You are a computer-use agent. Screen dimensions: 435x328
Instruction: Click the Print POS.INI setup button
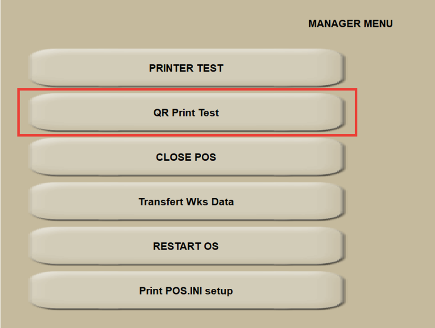[x=186, y=291]
